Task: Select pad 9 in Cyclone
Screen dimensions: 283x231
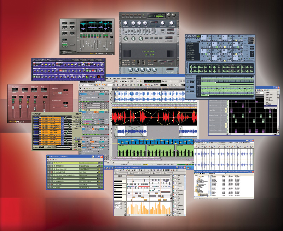Action: 204,52
